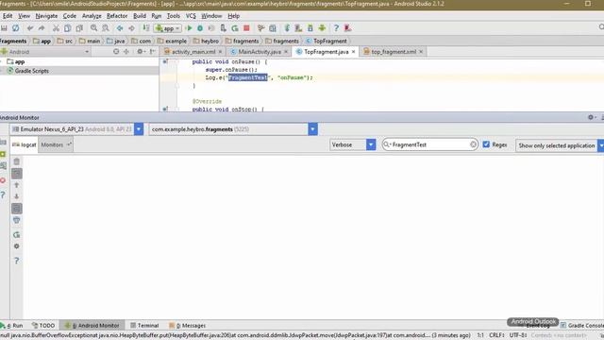
Task: Click the Replace magnifier icon
Action: point(106,28)
